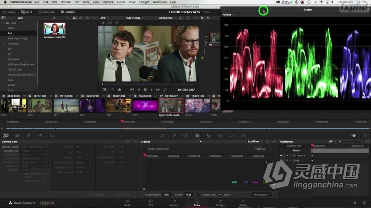Toggle loop playback in the viewer

click(x=164, y=90)
